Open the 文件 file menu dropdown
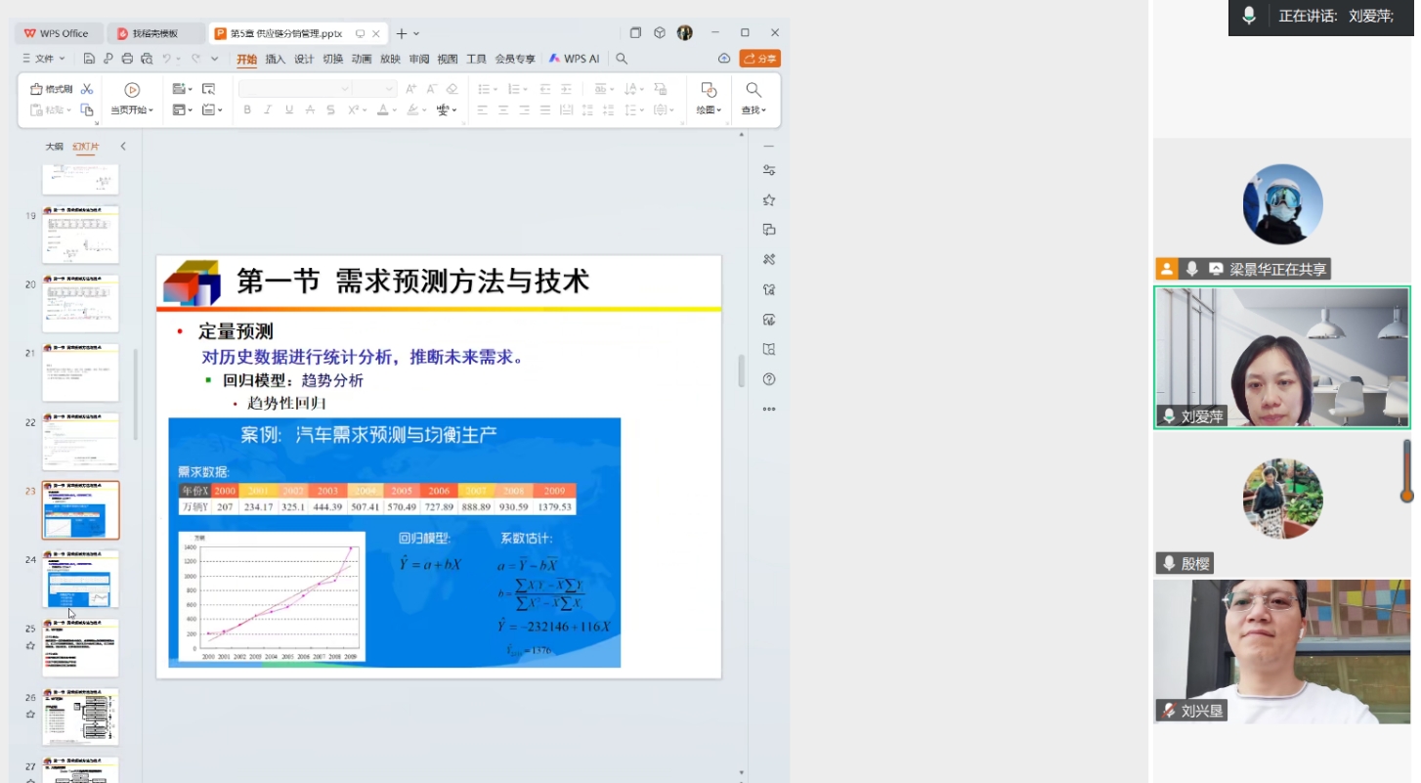This screenshot has height=783, width=1421. coord(44,59)
